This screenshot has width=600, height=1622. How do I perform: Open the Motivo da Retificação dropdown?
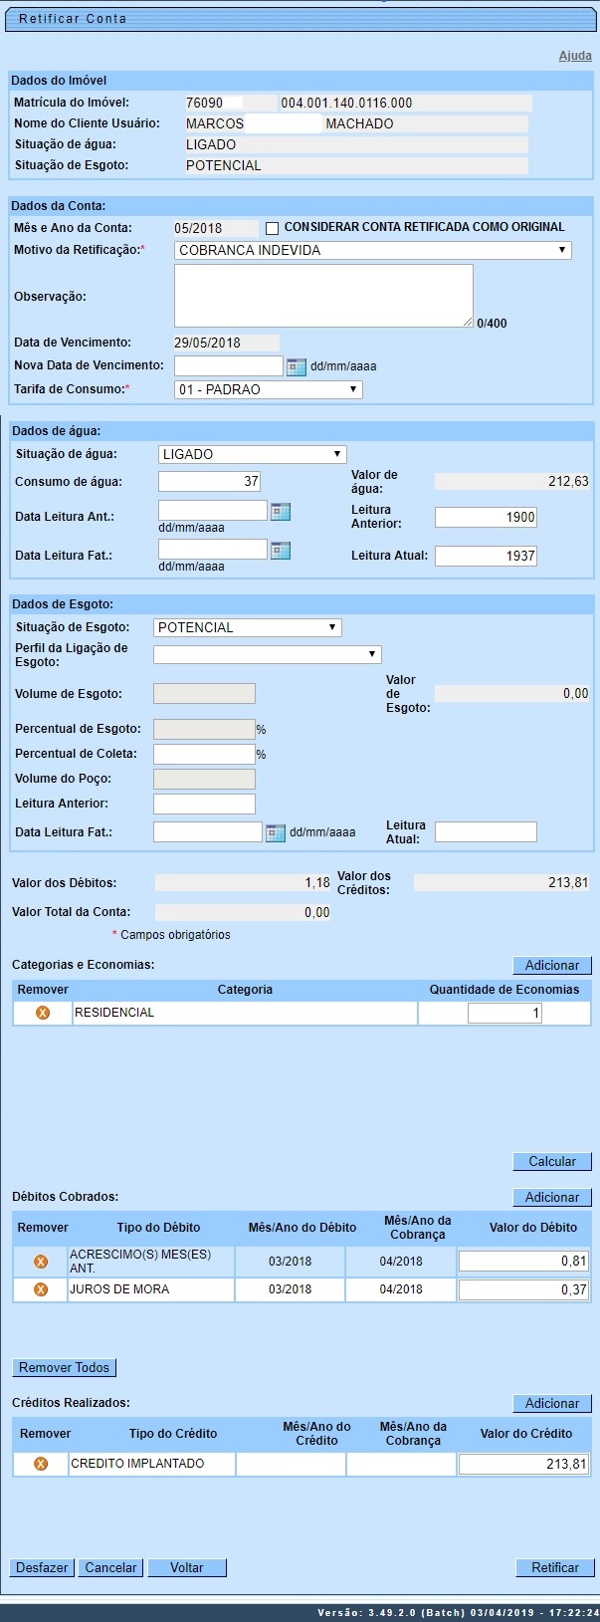tap(372, 250)
